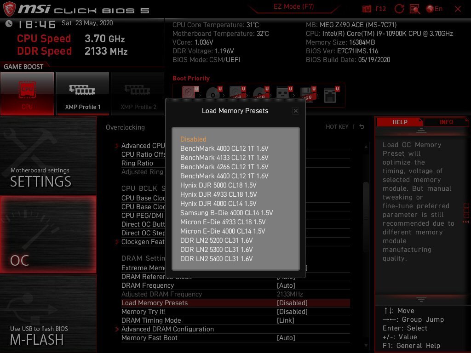Choose BenchMark 4133 CL12 1T 1.6V preset
Image resolution: width=471 pixels, height=353 pixels.
(224, 158)
